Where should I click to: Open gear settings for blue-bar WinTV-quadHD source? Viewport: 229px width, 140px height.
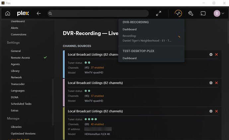click(x=211, y=55)
